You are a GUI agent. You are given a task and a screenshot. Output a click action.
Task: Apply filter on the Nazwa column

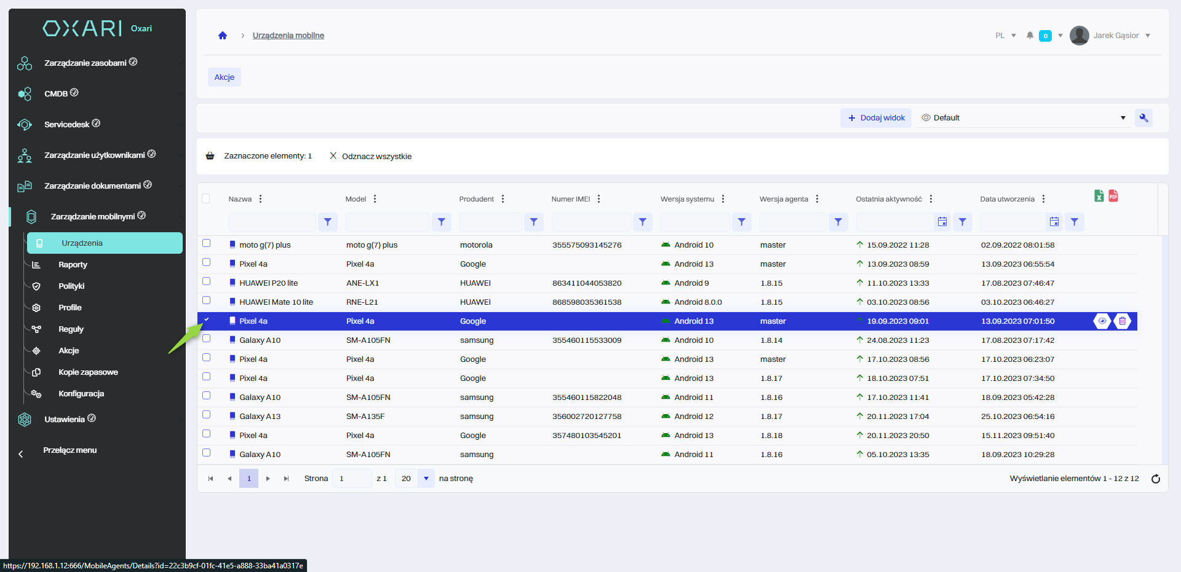[x=327, y=222]
